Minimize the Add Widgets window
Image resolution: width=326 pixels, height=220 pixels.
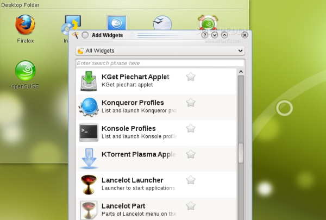point(215,35)
